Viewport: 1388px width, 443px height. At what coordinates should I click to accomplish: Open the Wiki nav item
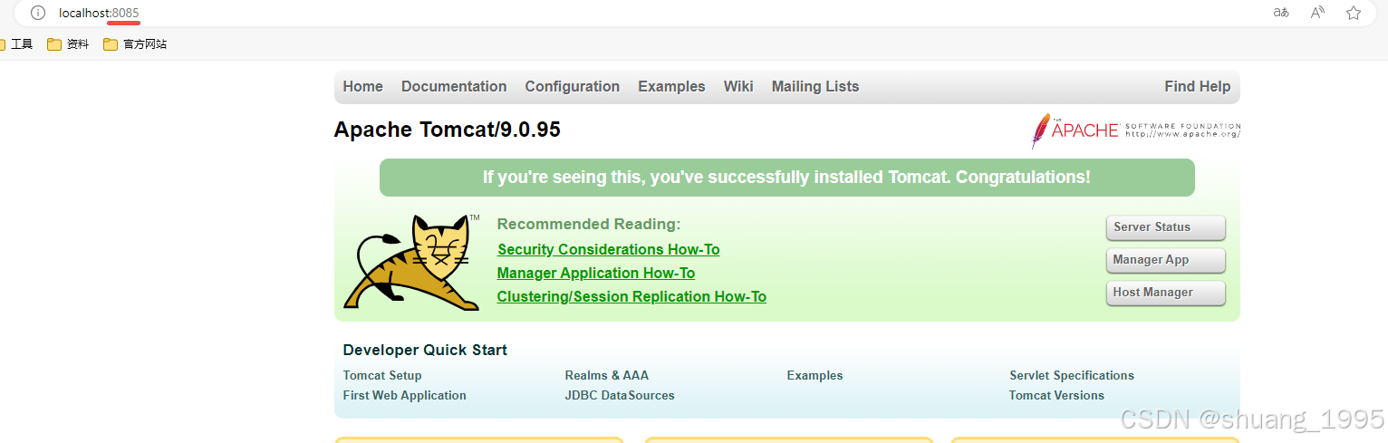(738, 87)
